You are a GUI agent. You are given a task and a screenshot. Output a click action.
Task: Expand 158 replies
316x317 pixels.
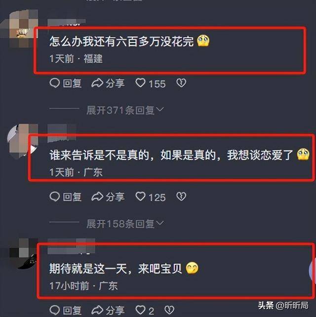click(x=125, y=224)
